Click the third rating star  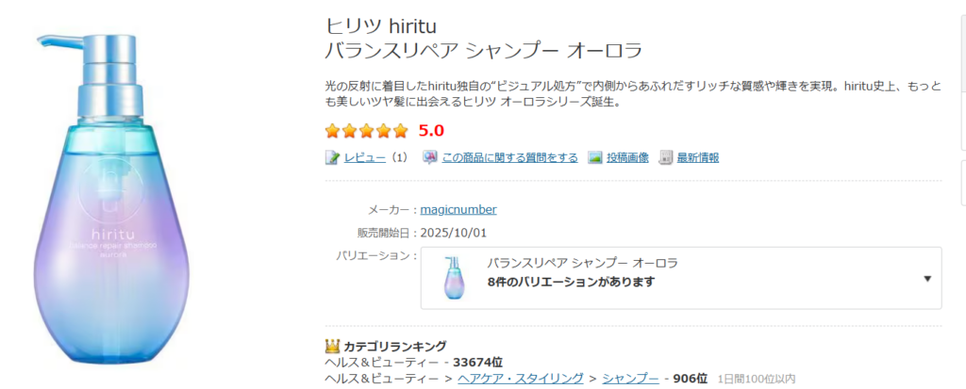(x=367, y=131)
